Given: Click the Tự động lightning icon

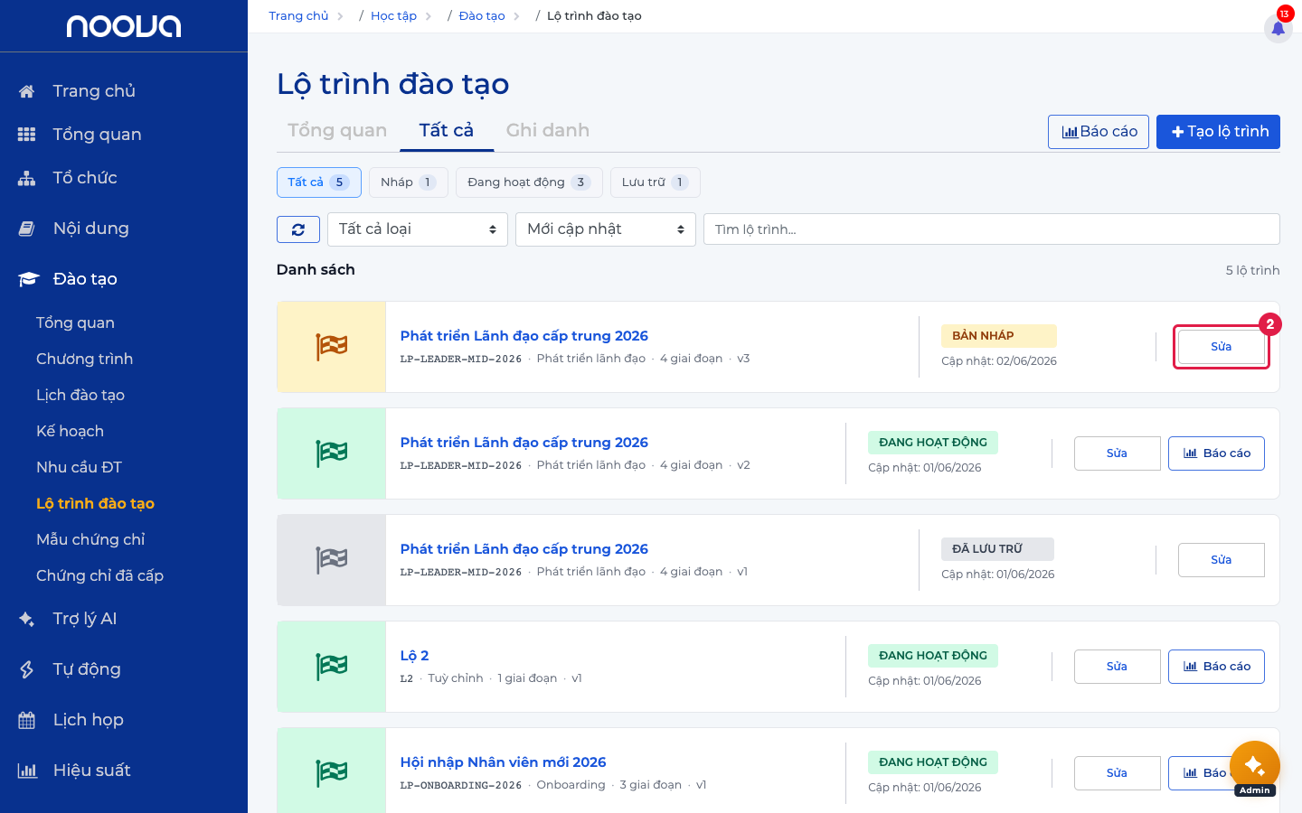Looking at the screenshot, I should point(27,669).
